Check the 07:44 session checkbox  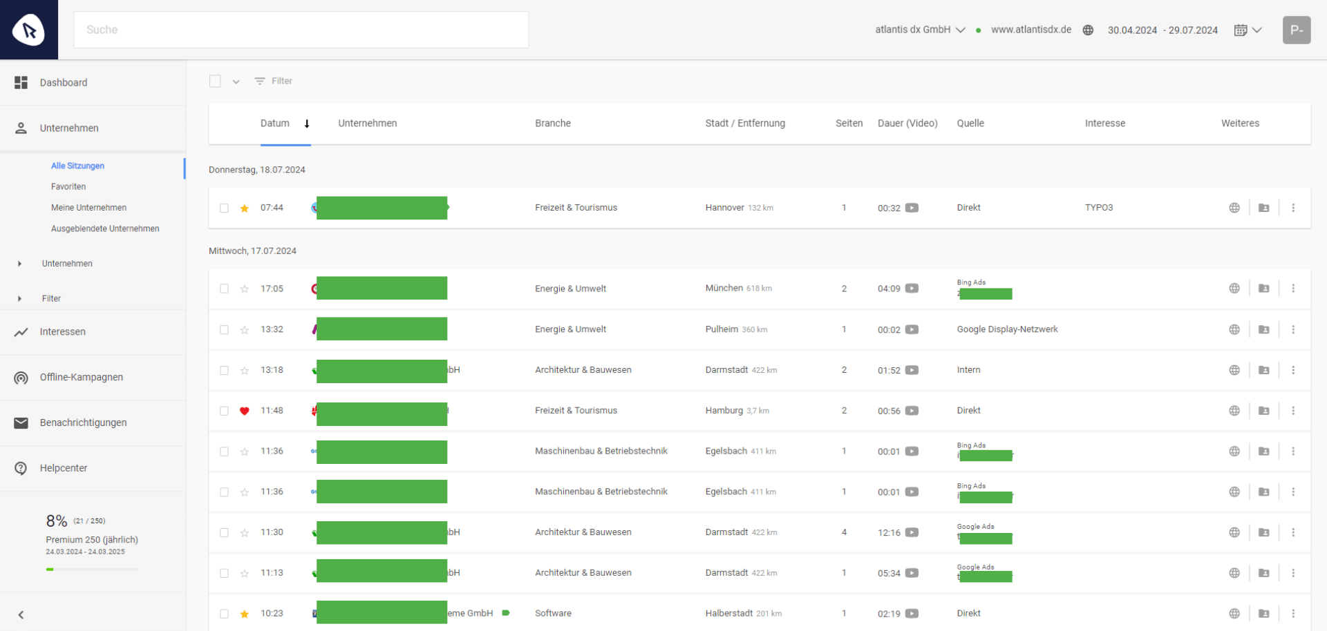224,208
